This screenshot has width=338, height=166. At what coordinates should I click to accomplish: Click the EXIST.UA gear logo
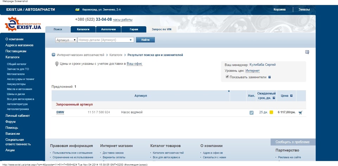point(23,24)
